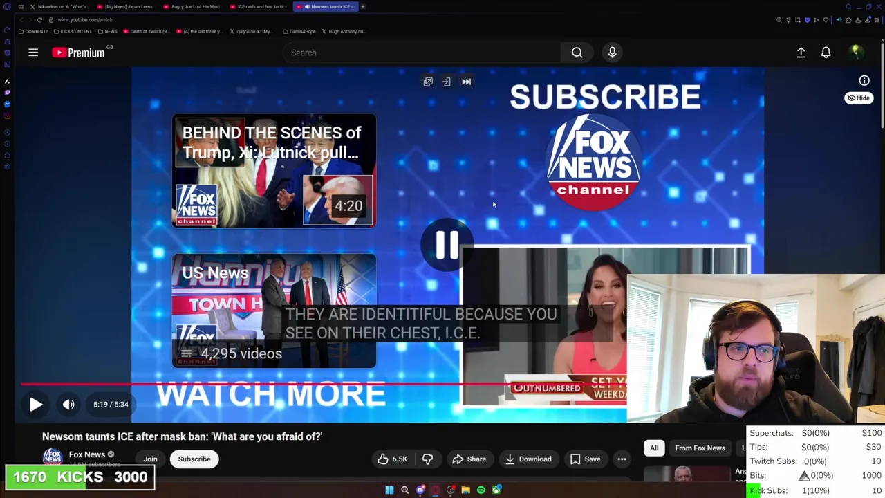Subscribe via Fox News channel logo

pyautogui.click(x=593, y=163)
